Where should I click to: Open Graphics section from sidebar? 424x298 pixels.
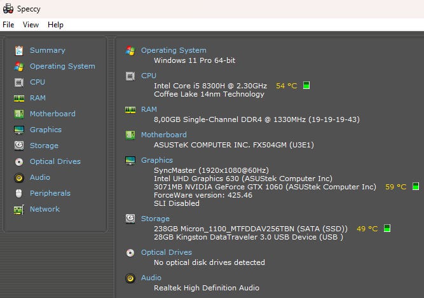[x=46, y=130]
